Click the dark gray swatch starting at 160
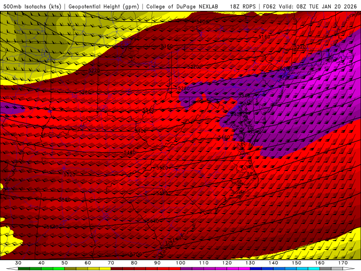The height and width of the screenshot is (271, 361). [325, 268]
